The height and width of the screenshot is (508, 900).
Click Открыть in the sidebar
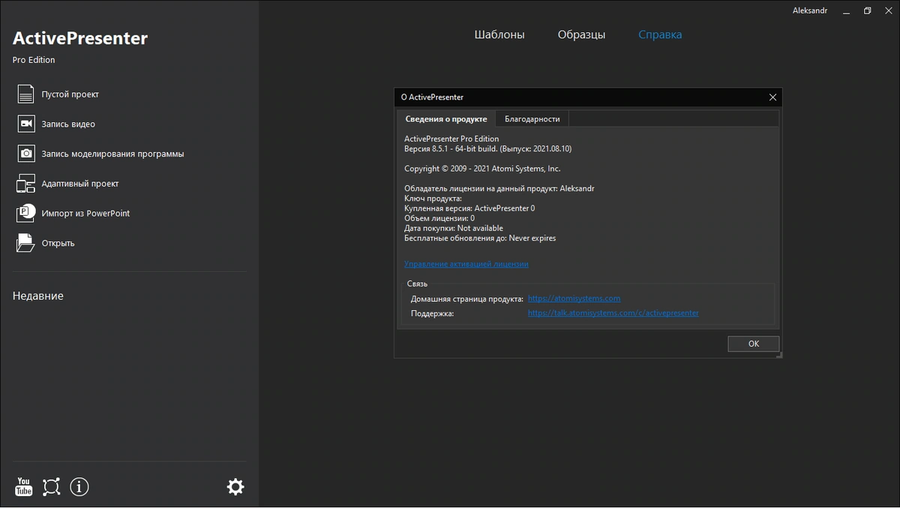click(58, 243)
